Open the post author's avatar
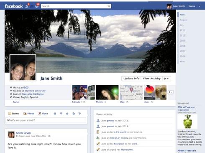 11,135
